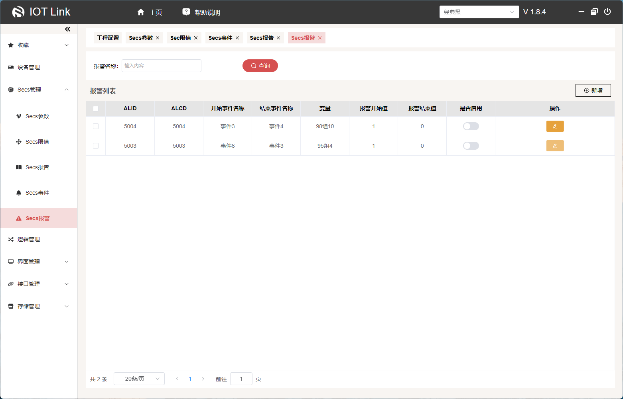The width and height of the screenshot is (623, 399).
Task: Focus the 报警名称 input field
Action: click(162, 66)
